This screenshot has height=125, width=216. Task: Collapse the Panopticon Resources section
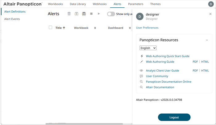coord(207,40)
